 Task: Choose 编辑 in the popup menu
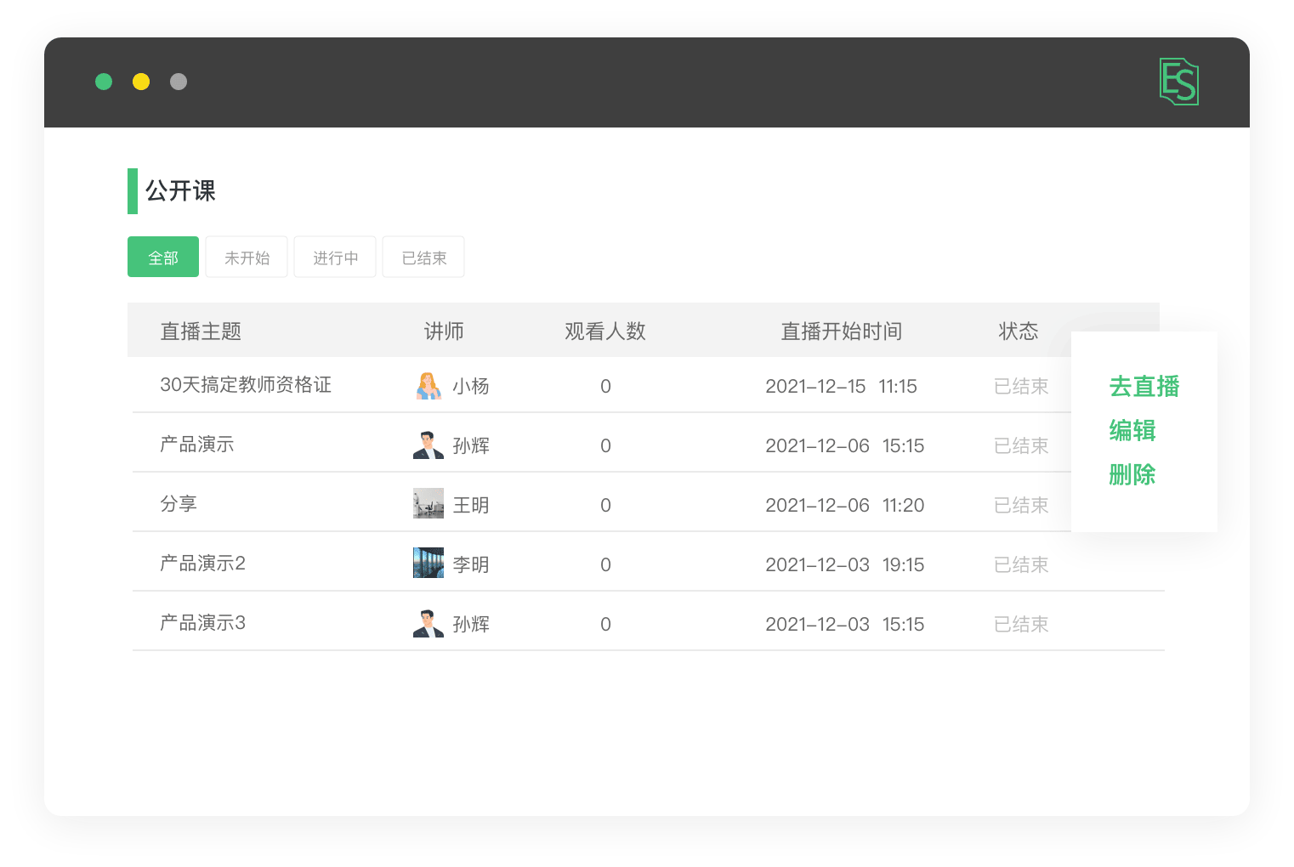pyautogui.click(x=1132, y=431)
